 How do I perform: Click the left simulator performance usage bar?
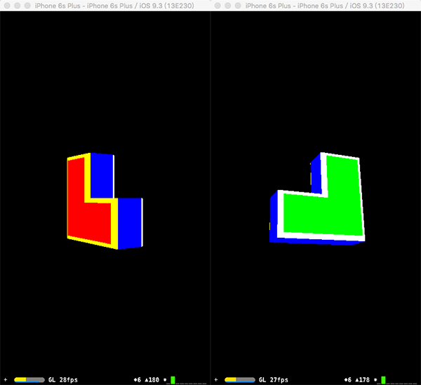click(29, 379)
